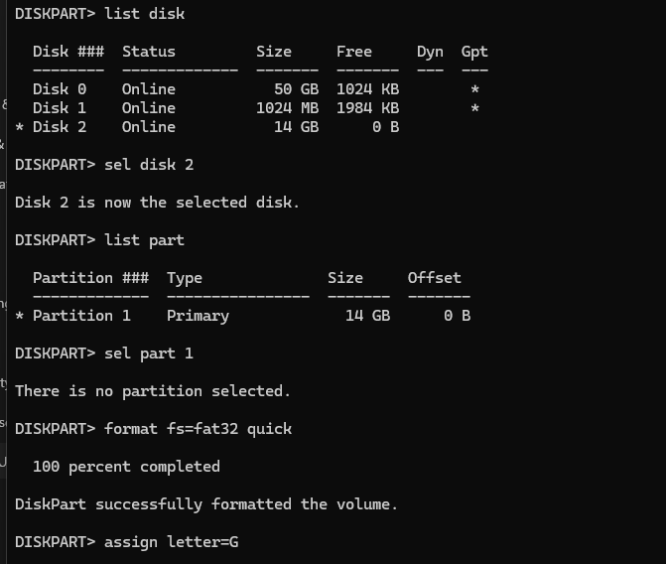
Task: Click the Gpt asterisk for Disk 1
Action: (x=474, y=108)
